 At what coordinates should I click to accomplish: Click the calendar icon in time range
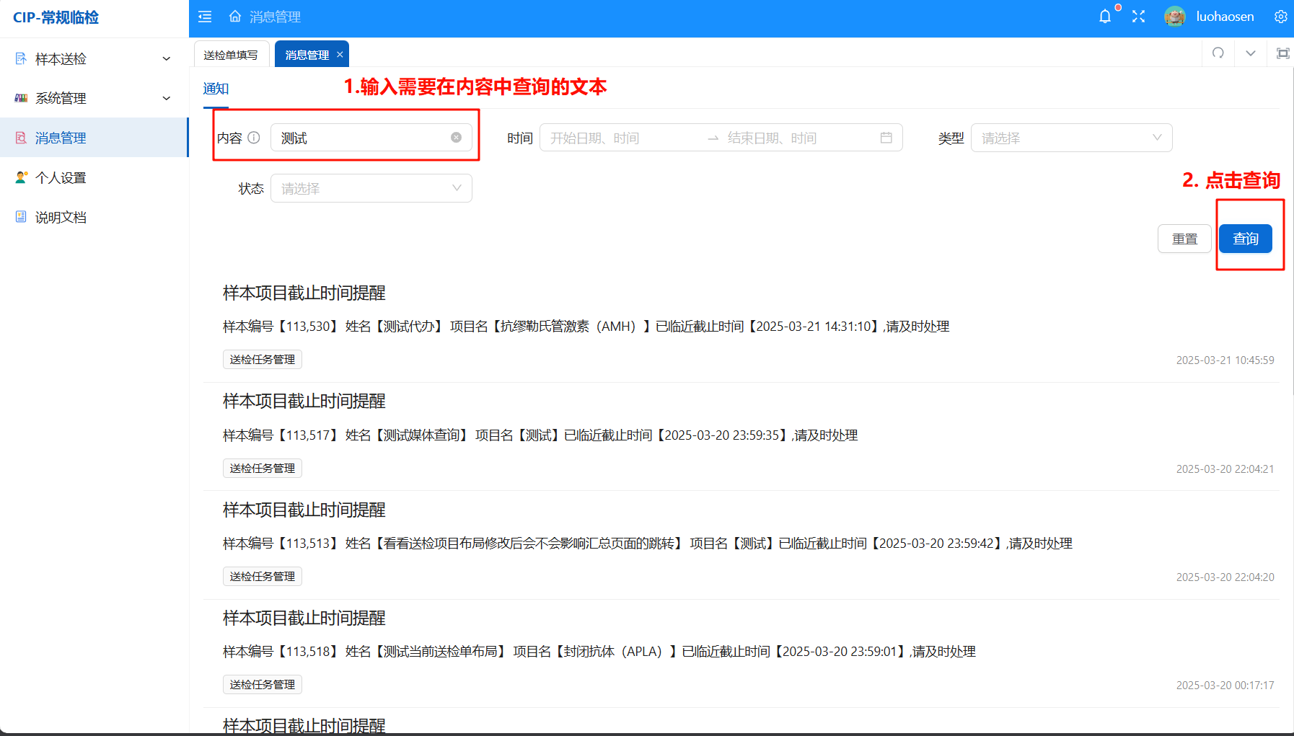coord(886,138)
